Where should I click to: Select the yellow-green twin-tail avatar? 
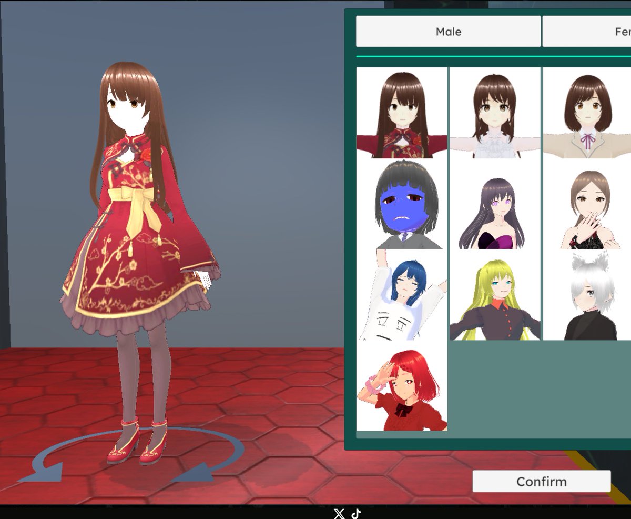(x=495, y=295)
